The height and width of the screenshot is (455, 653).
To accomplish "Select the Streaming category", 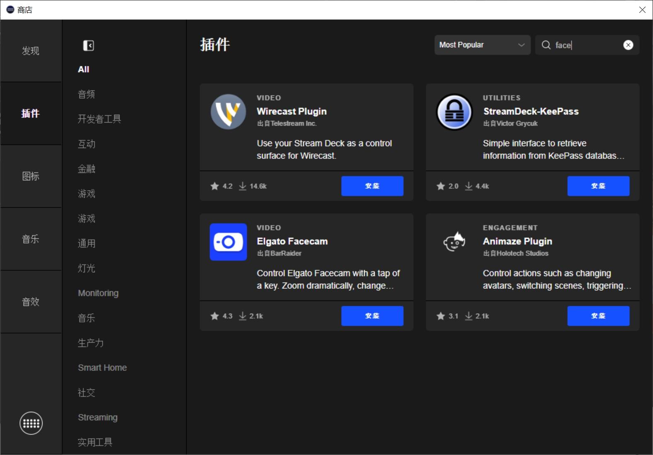I will pyautogui.click(x=98, y=417).
